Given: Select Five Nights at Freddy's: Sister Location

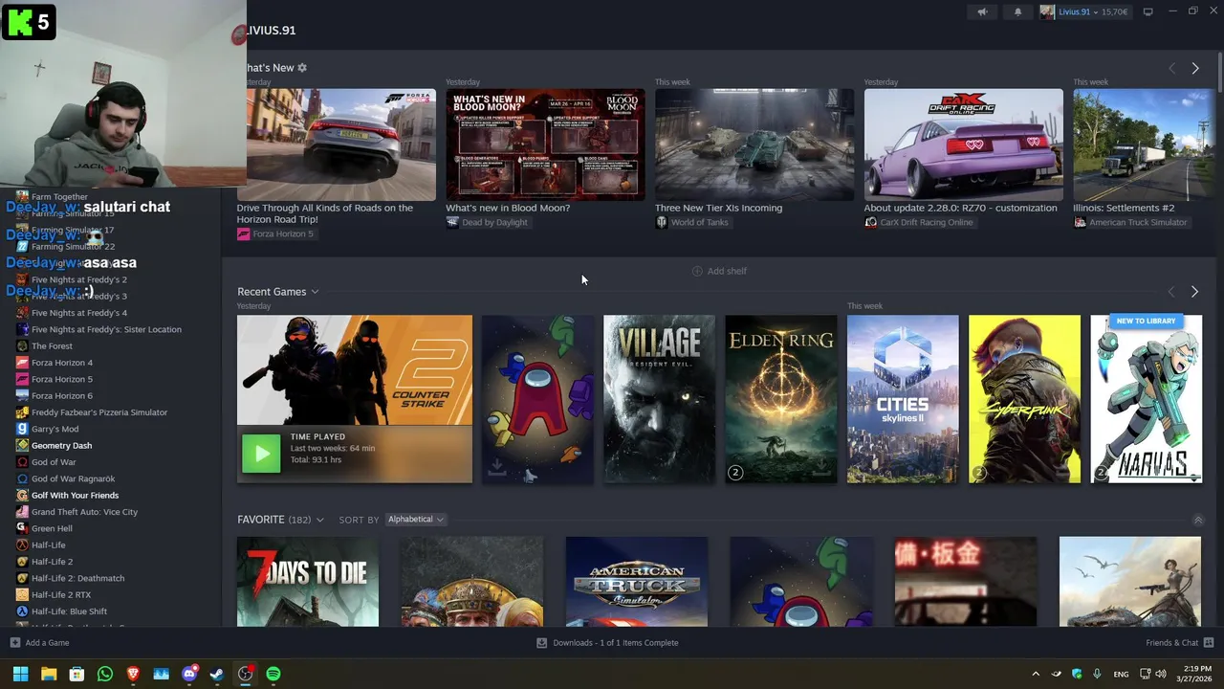Looking at the screenshot, I should pos(106,329).
